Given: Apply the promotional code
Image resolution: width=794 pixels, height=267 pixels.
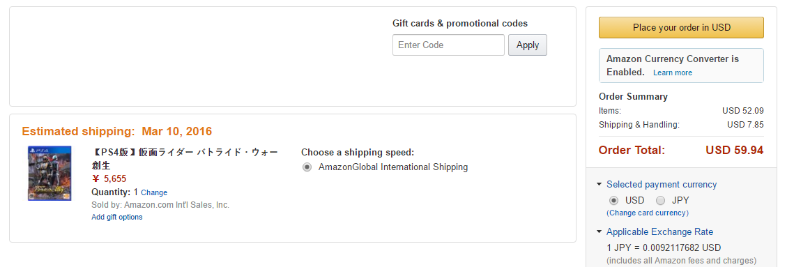Looking at the screenshot, I should tap(528, 45).
